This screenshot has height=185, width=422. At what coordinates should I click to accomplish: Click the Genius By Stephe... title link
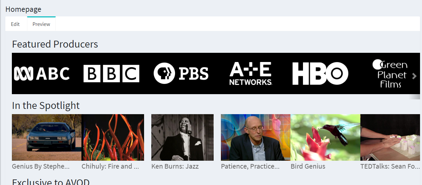pos(41,166)
